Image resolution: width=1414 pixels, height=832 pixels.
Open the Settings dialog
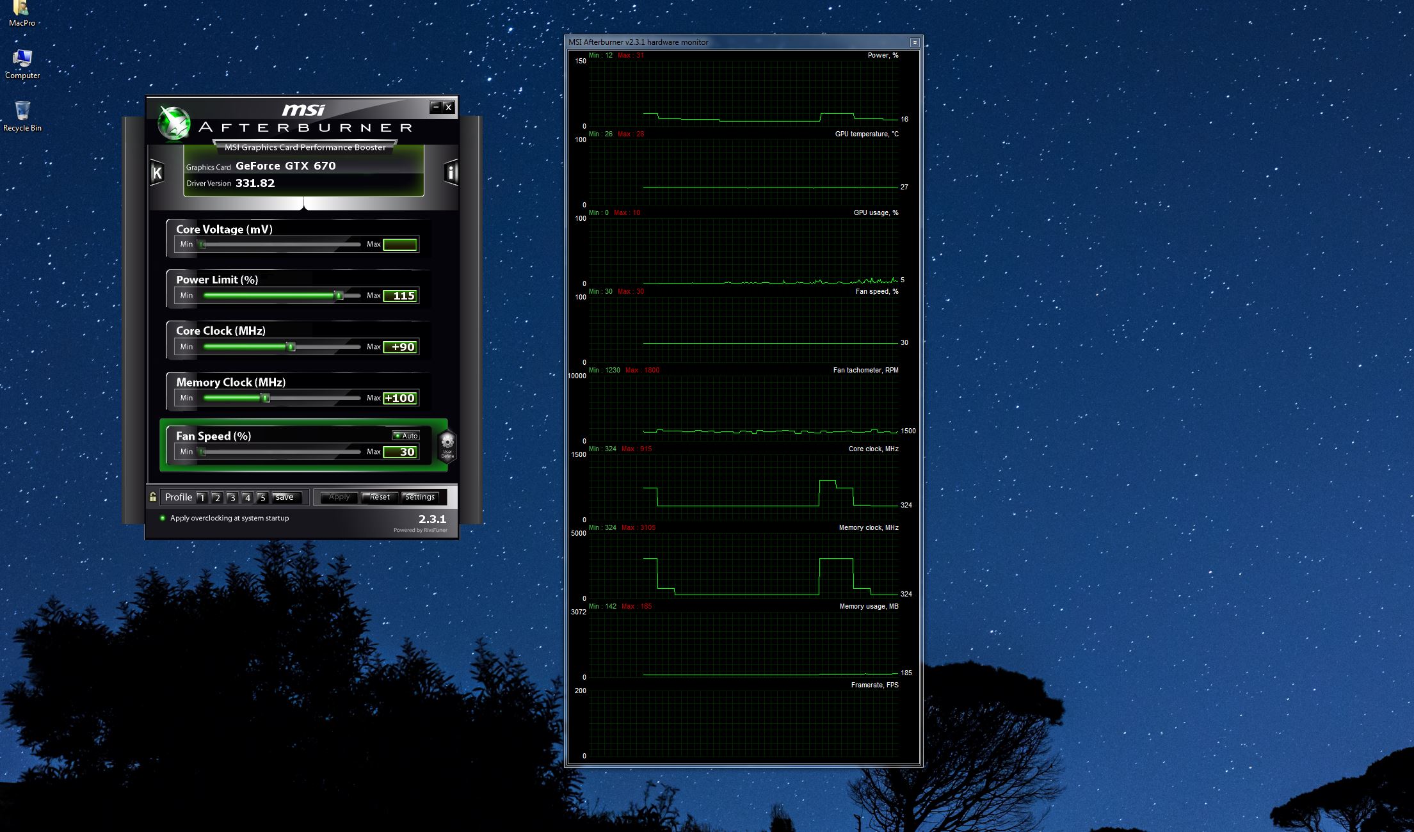coord(419,497)
